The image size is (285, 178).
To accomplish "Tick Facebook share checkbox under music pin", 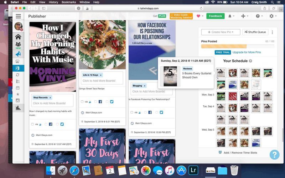I will (46, 124).
